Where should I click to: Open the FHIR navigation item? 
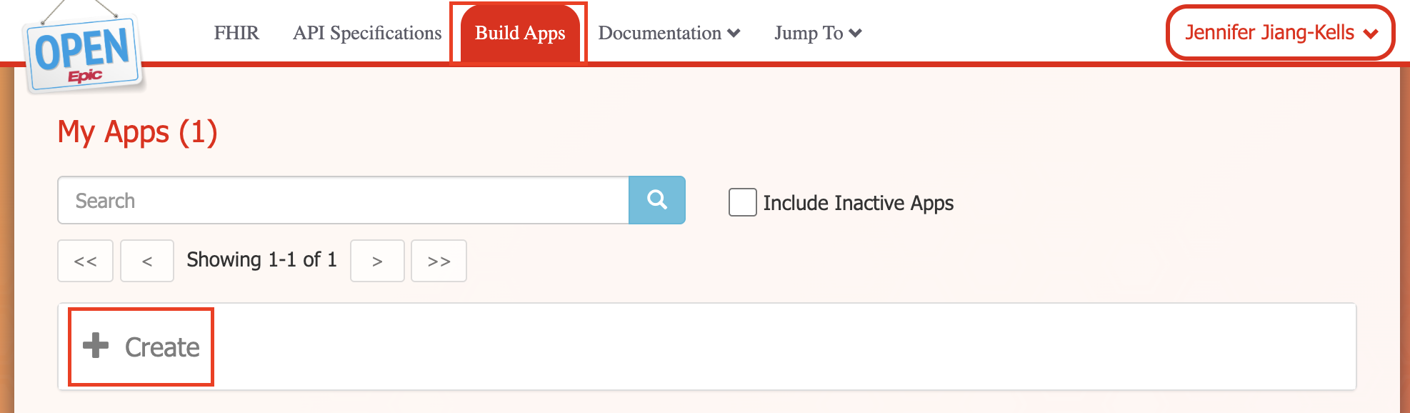(236, 34)
